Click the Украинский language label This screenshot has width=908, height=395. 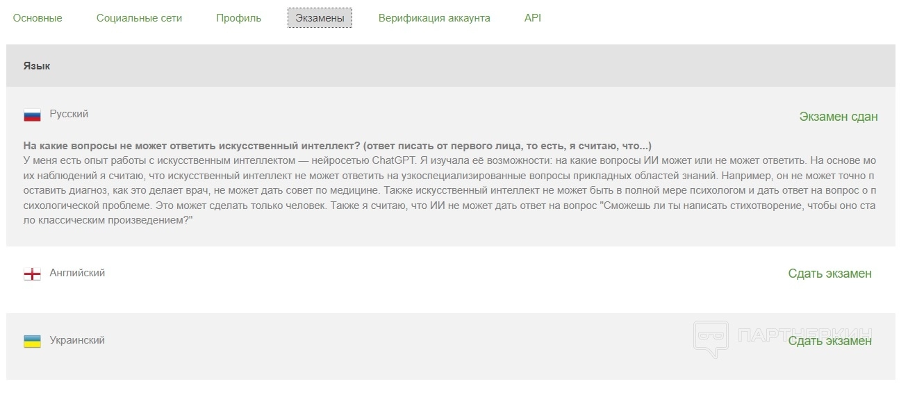[x=77, y=340]
